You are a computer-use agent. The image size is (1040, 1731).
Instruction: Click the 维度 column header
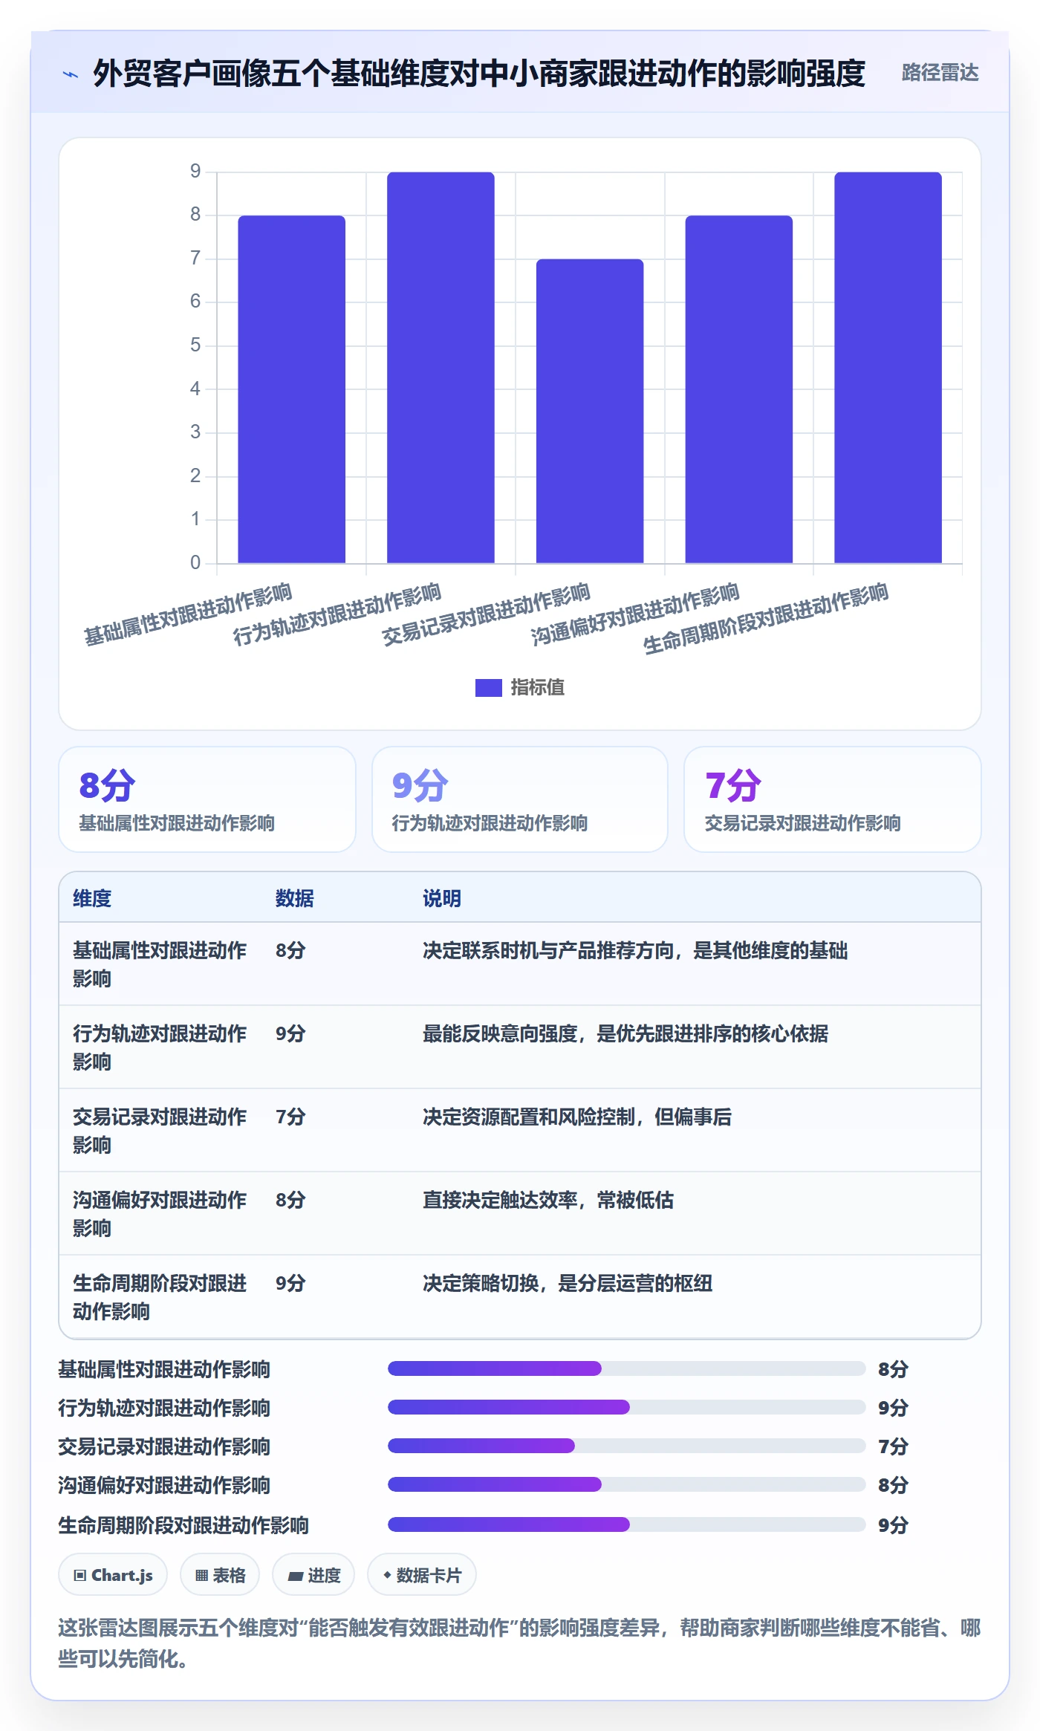click(x=92, y=898)
